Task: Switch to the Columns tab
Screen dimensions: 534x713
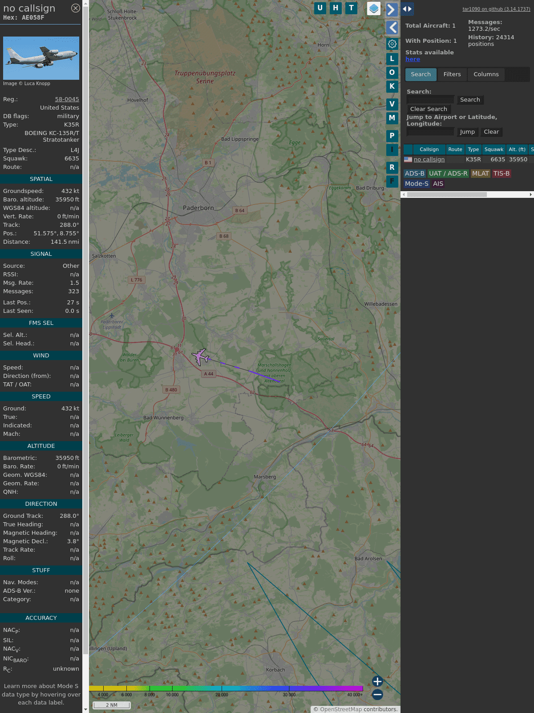Action: click(486, 74)
